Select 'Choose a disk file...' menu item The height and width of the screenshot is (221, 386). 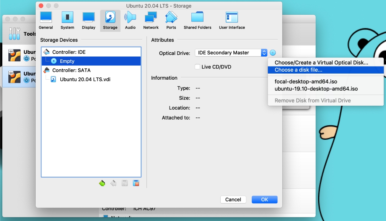(326, 70)
